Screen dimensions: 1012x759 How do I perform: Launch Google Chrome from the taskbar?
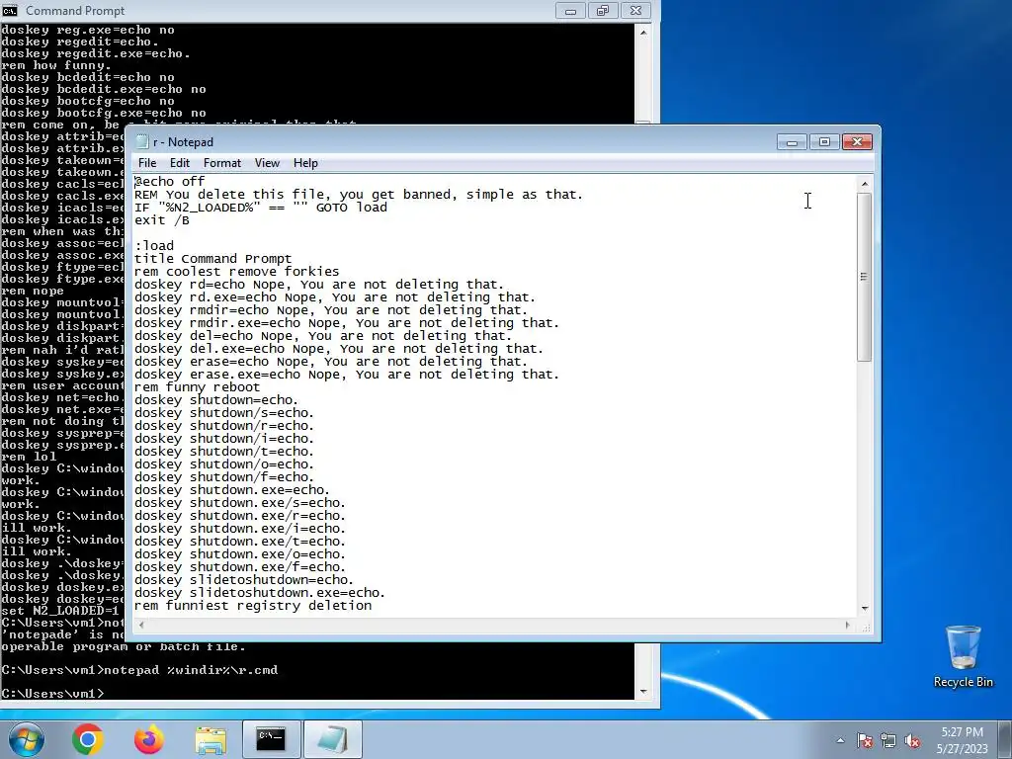(87, 739)
